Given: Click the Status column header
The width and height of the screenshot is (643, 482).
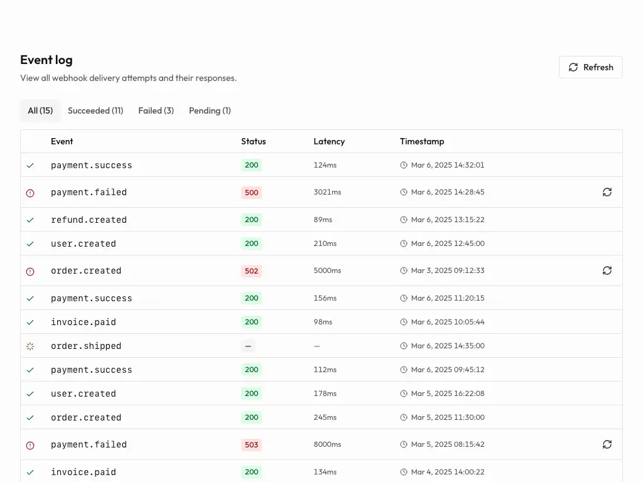Looking at the screenshot, I should [x=254, y=141].
